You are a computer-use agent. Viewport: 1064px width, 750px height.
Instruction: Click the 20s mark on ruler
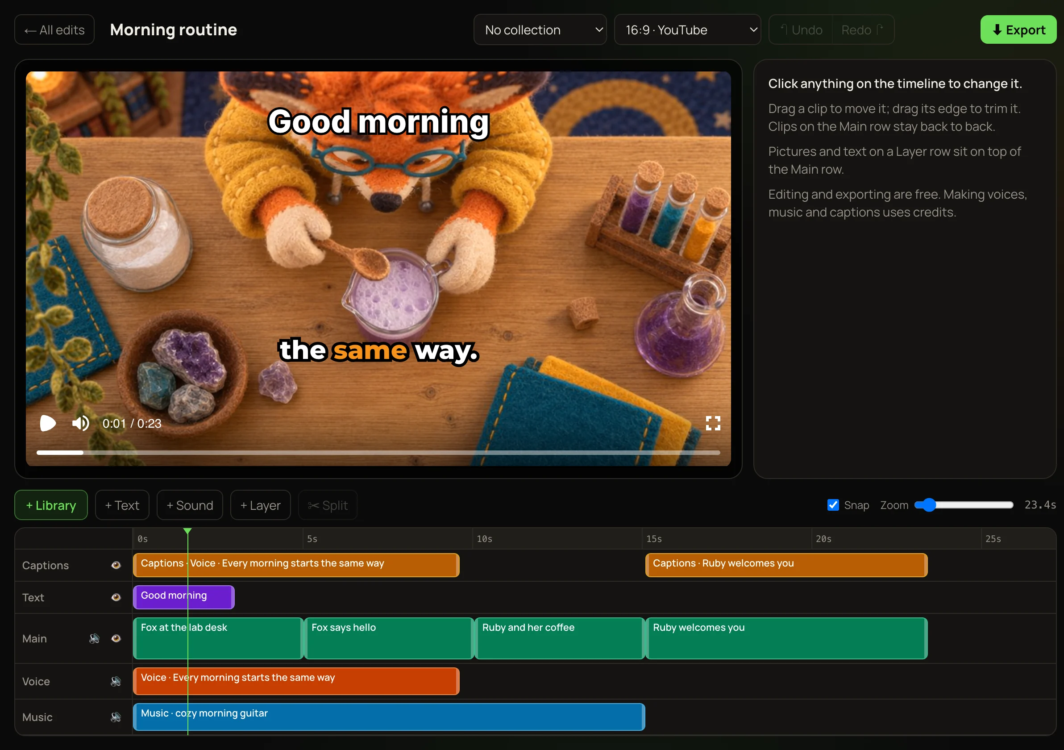tap(823, 539)
